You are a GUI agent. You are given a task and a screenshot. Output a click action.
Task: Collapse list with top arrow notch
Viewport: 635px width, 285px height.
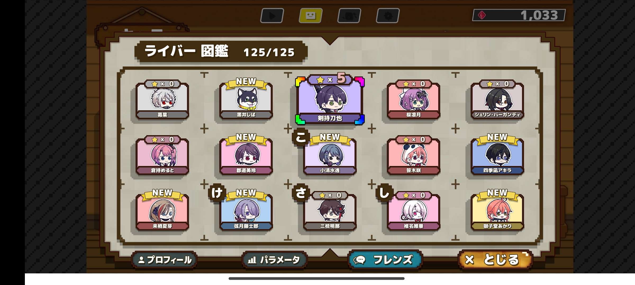[330, 41]
